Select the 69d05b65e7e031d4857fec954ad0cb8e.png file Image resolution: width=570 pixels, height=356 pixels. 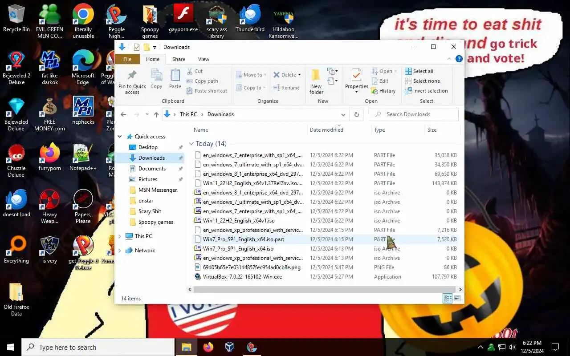(252, 267)
